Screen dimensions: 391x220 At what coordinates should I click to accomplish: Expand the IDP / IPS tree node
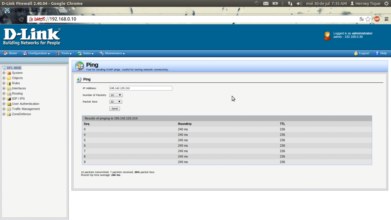click(x=4, y=99)
